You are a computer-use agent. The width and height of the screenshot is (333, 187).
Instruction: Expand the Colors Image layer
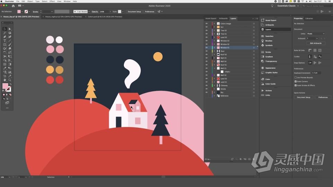click(214, 24)
